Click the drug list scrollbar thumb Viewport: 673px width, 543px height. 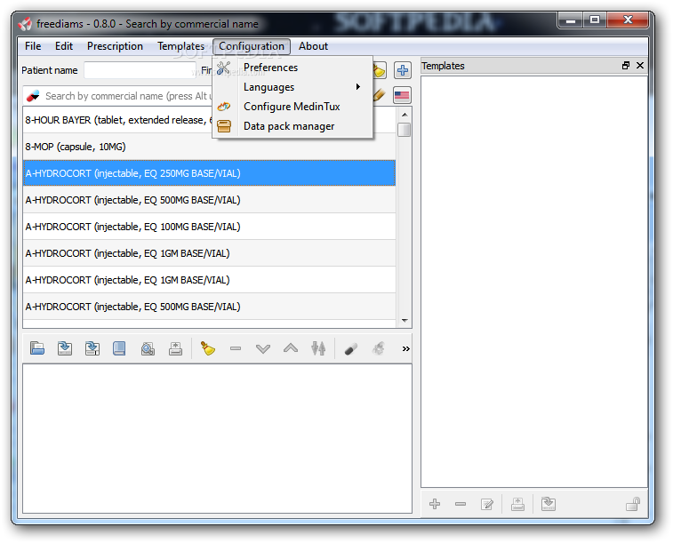(x=404, y=130)
